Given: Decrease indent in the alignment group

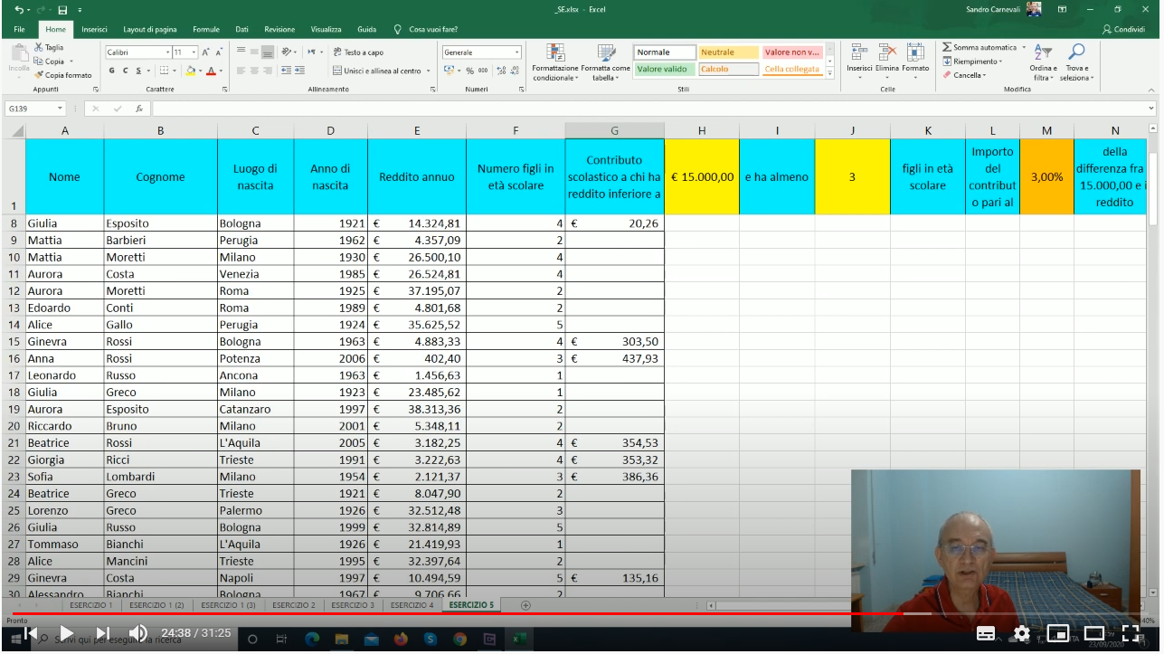Looking at the screenshot, I should click(286, 71).
